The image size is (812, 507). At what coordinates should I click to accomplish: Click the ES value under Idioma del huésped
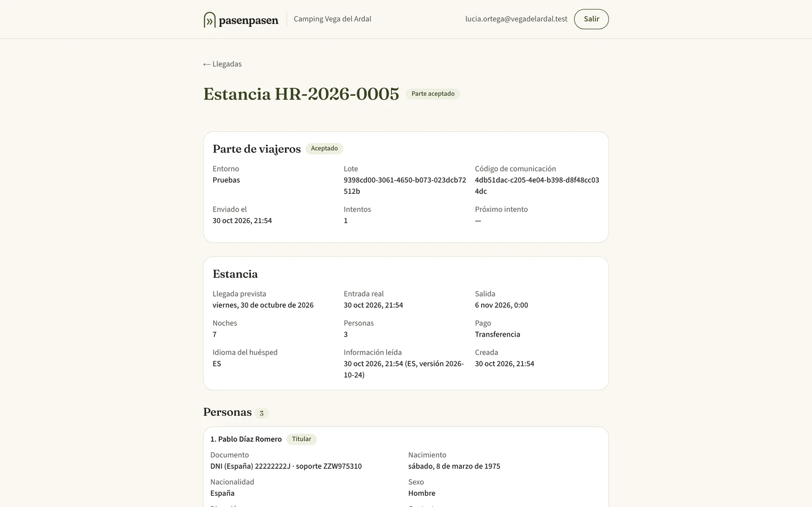217,364
